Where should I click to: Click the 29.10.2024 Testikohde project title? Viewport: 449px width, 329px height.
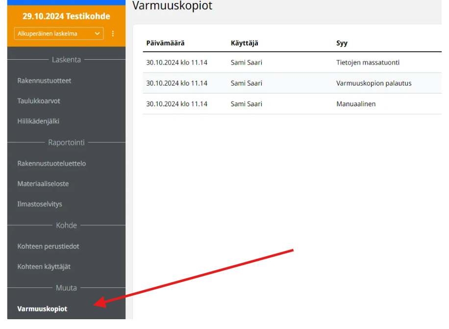pos(66,16)
